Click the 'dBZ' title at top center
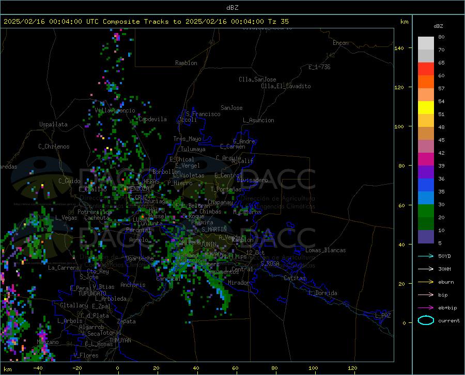The height and width of the screenshot is (375, 465). (x=232, y=8)
